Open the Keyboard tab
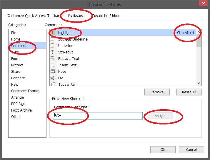Image resolution: width=210 pixels, height=160 pixels. pos(76,16)
